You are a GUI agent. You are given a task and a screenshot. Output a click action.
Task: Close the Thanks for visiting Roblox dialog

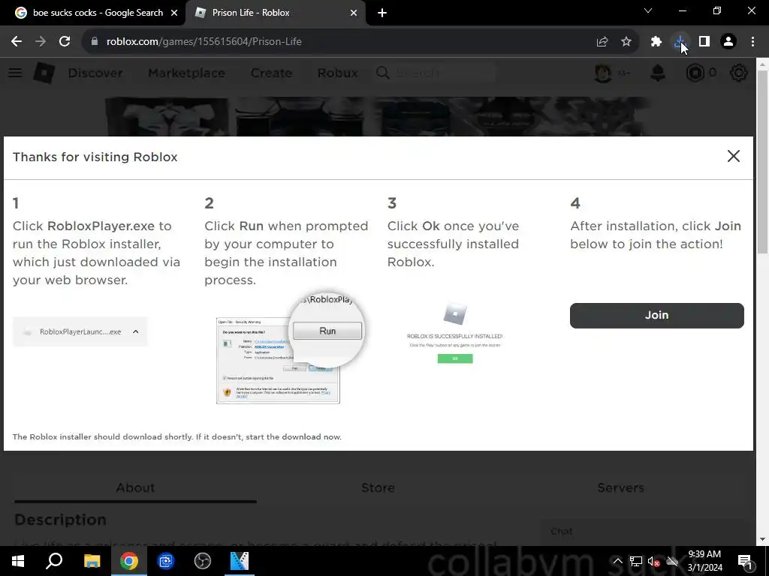[x=734, y=156]
